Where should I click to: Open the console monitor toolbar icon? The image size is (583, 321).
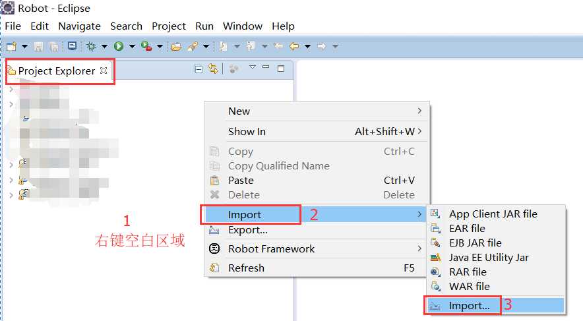click(x=72, y=46)
